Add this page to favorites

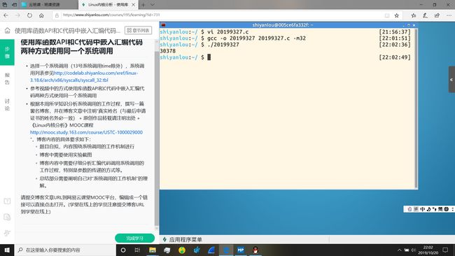(397, 15)
